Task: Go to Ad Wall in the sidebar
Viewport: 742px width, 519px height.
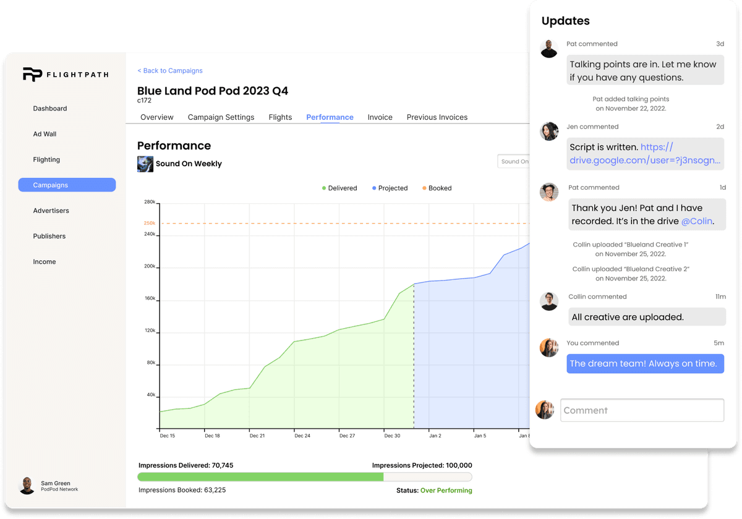Action: pos(45,134)
